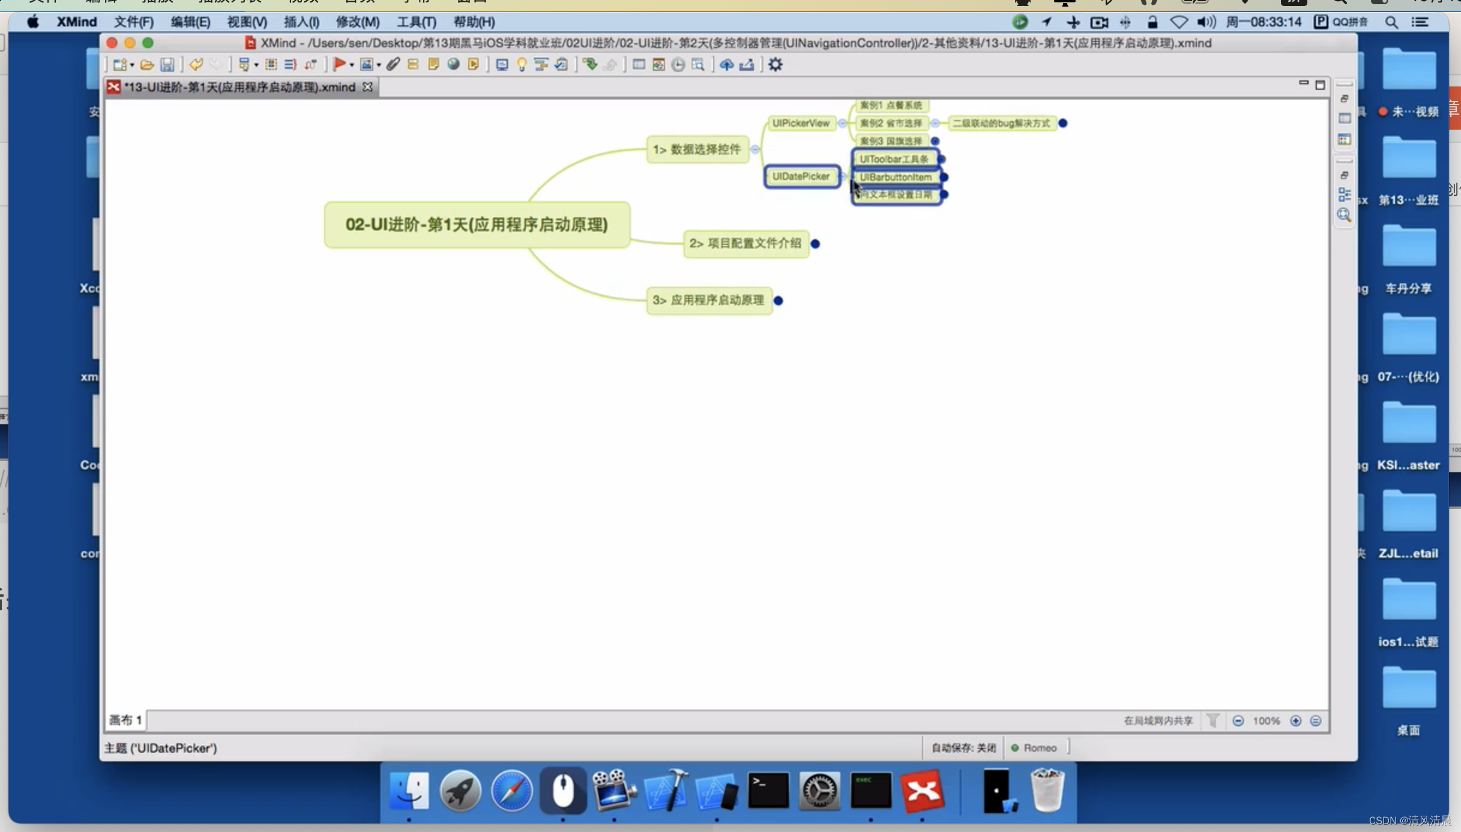The height and width of the screenshot is (832, 1461).
Task: Click the clock revision history icon
Action: [x=678, y=64]
